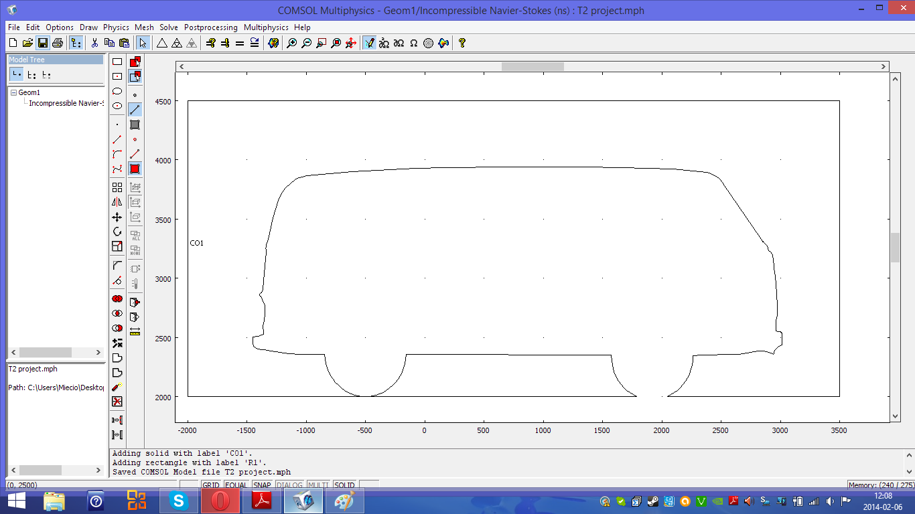Toggle Draw Mode pencil icon
Image resolution: width=915 pixels, height=514 pixels.
tap(369, 43)
